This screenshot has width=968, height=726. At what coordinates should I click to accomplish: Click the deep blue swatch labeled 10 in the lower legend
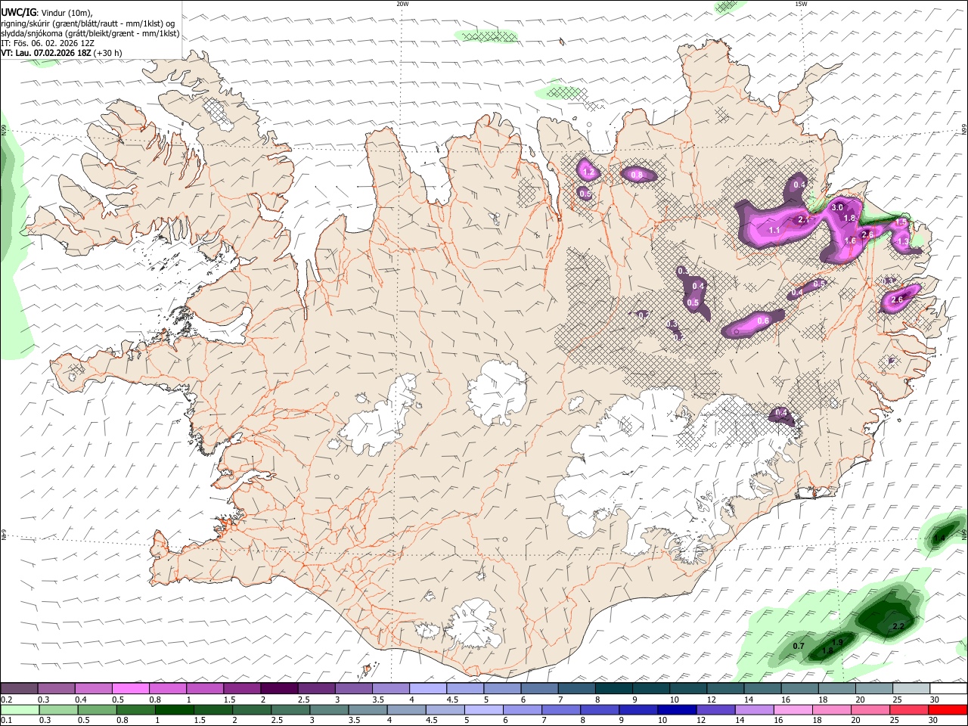tap(676, 709)
